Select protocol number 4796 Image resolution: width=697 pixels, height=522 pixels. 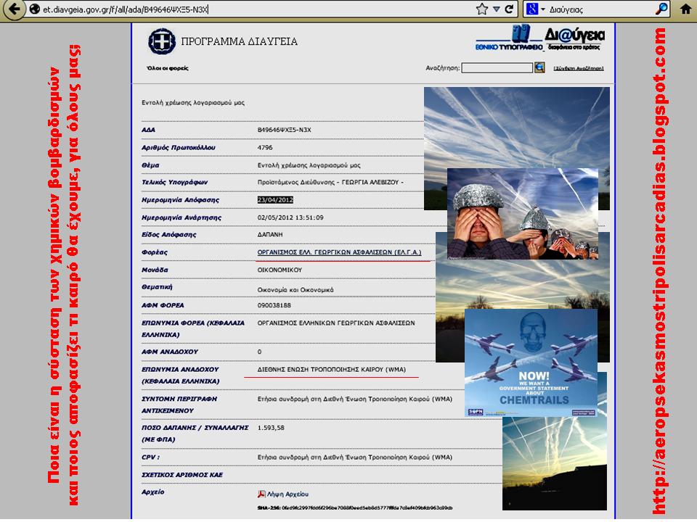pos(265,147)
